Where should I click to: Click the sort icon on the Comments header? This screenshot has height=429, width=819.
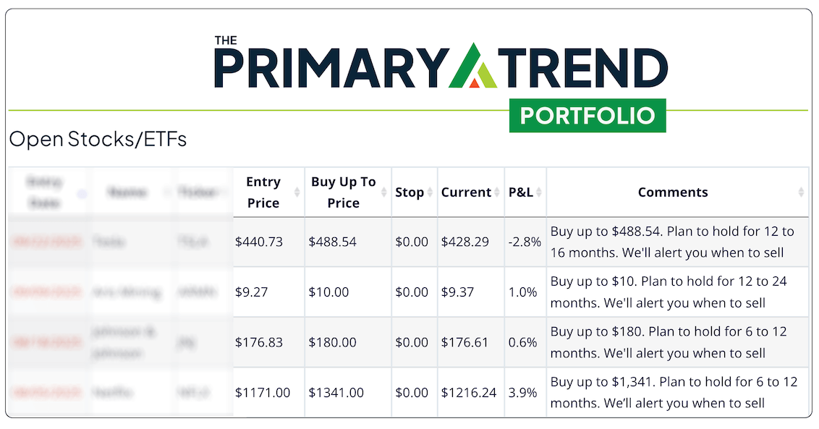click(802, 192)
